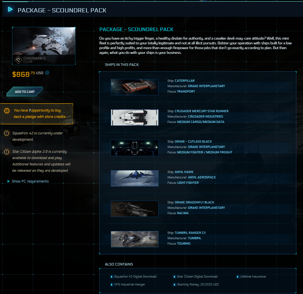
Task: Click the Squadron 42 Digital Download item
Action: [135, 277]
